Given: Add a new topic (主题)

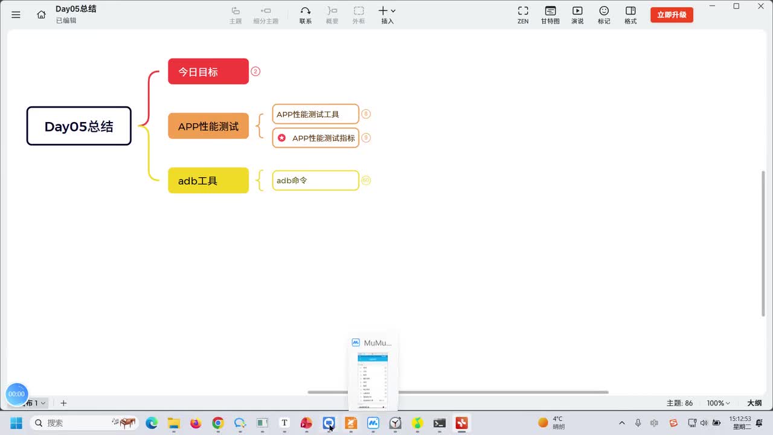Looking at the screenshot, I should point(236,14).
